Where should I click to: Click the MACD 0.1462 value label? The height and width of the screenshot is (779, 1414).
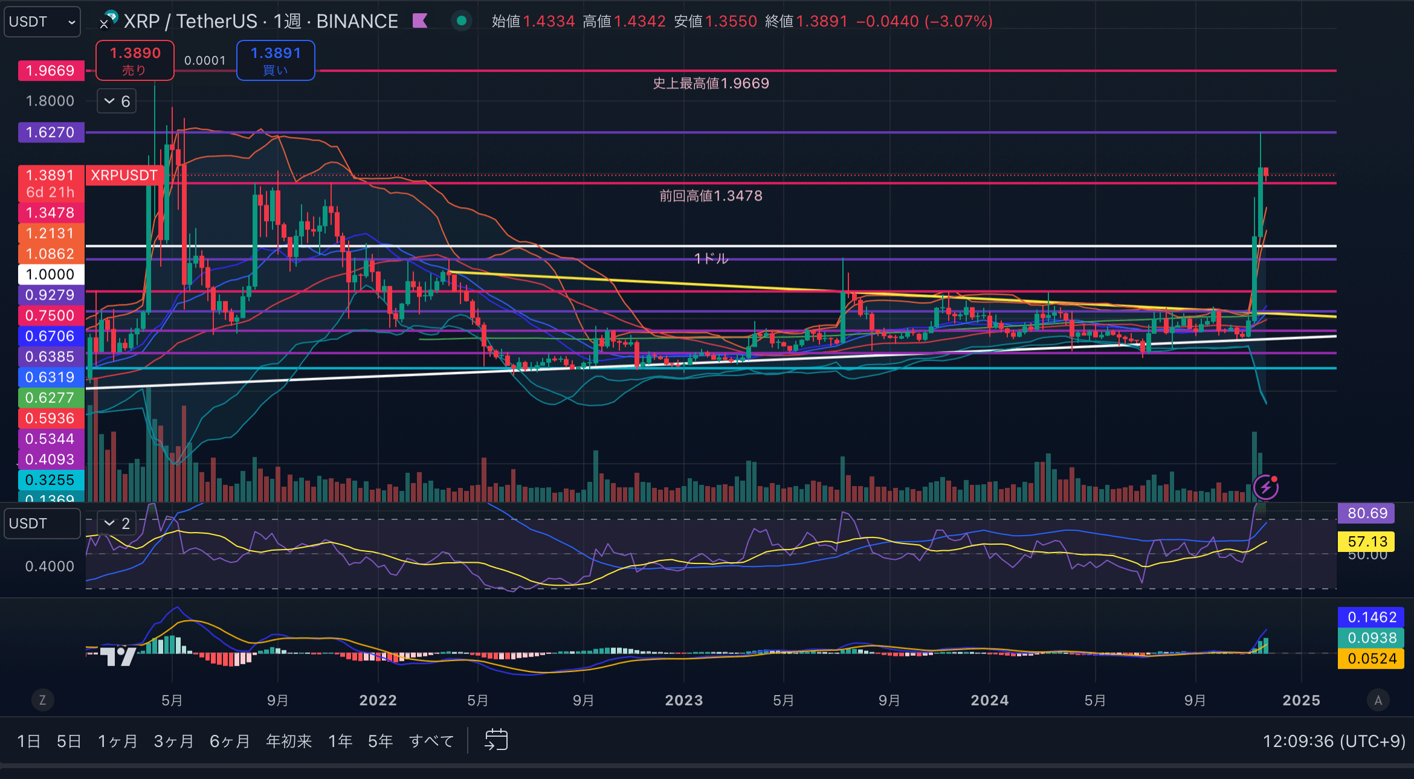(x=1372, y=617)
